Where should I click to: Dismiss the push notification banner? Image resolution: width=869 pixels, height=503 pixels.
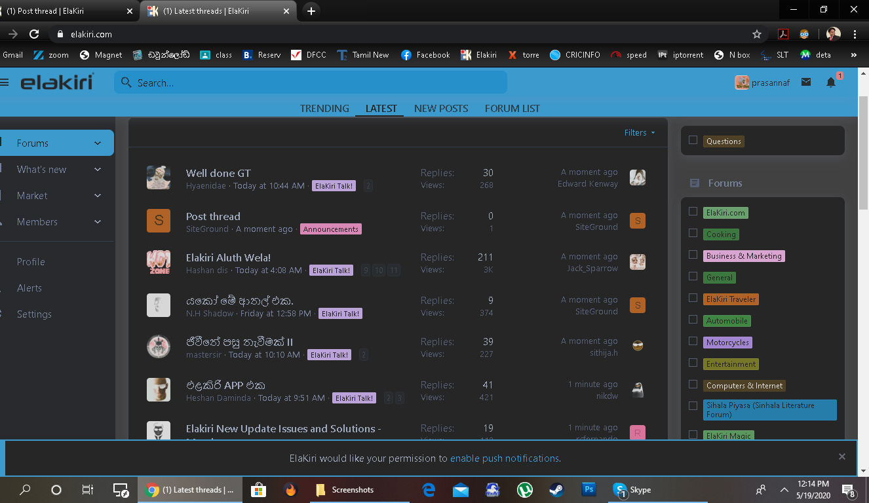tap(842, 456)
